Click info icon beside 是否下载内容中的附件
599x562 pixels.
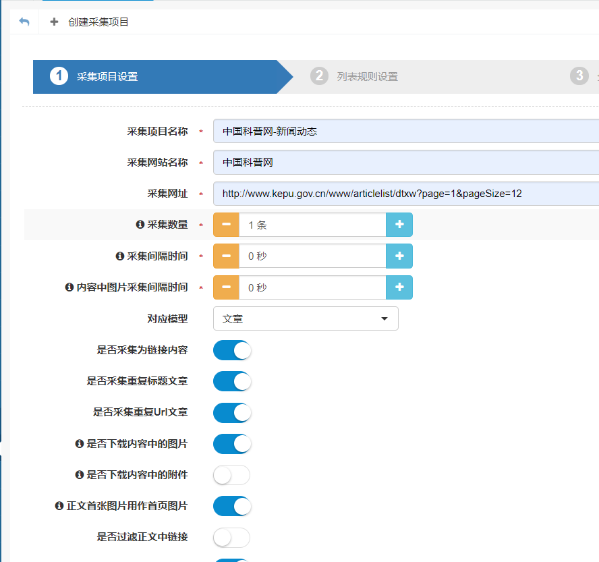point(79,475)
